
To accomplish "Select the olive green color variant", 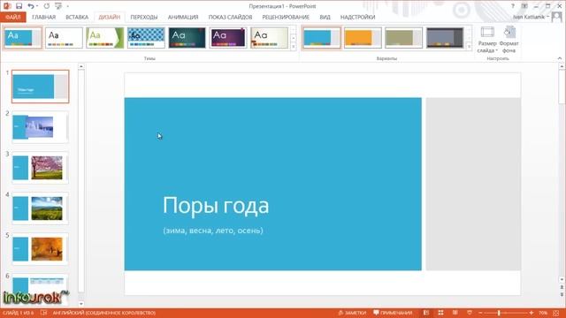I will tap(403, 38).
